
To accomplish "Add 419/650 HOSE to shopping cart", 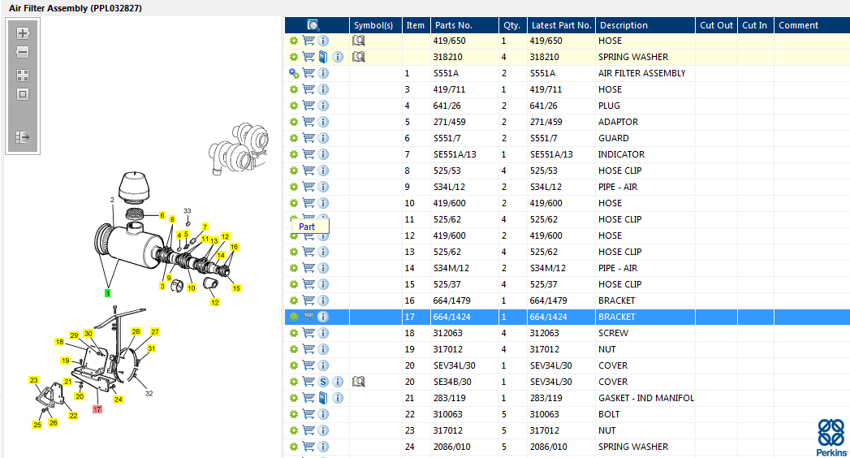I will [309, 41].
